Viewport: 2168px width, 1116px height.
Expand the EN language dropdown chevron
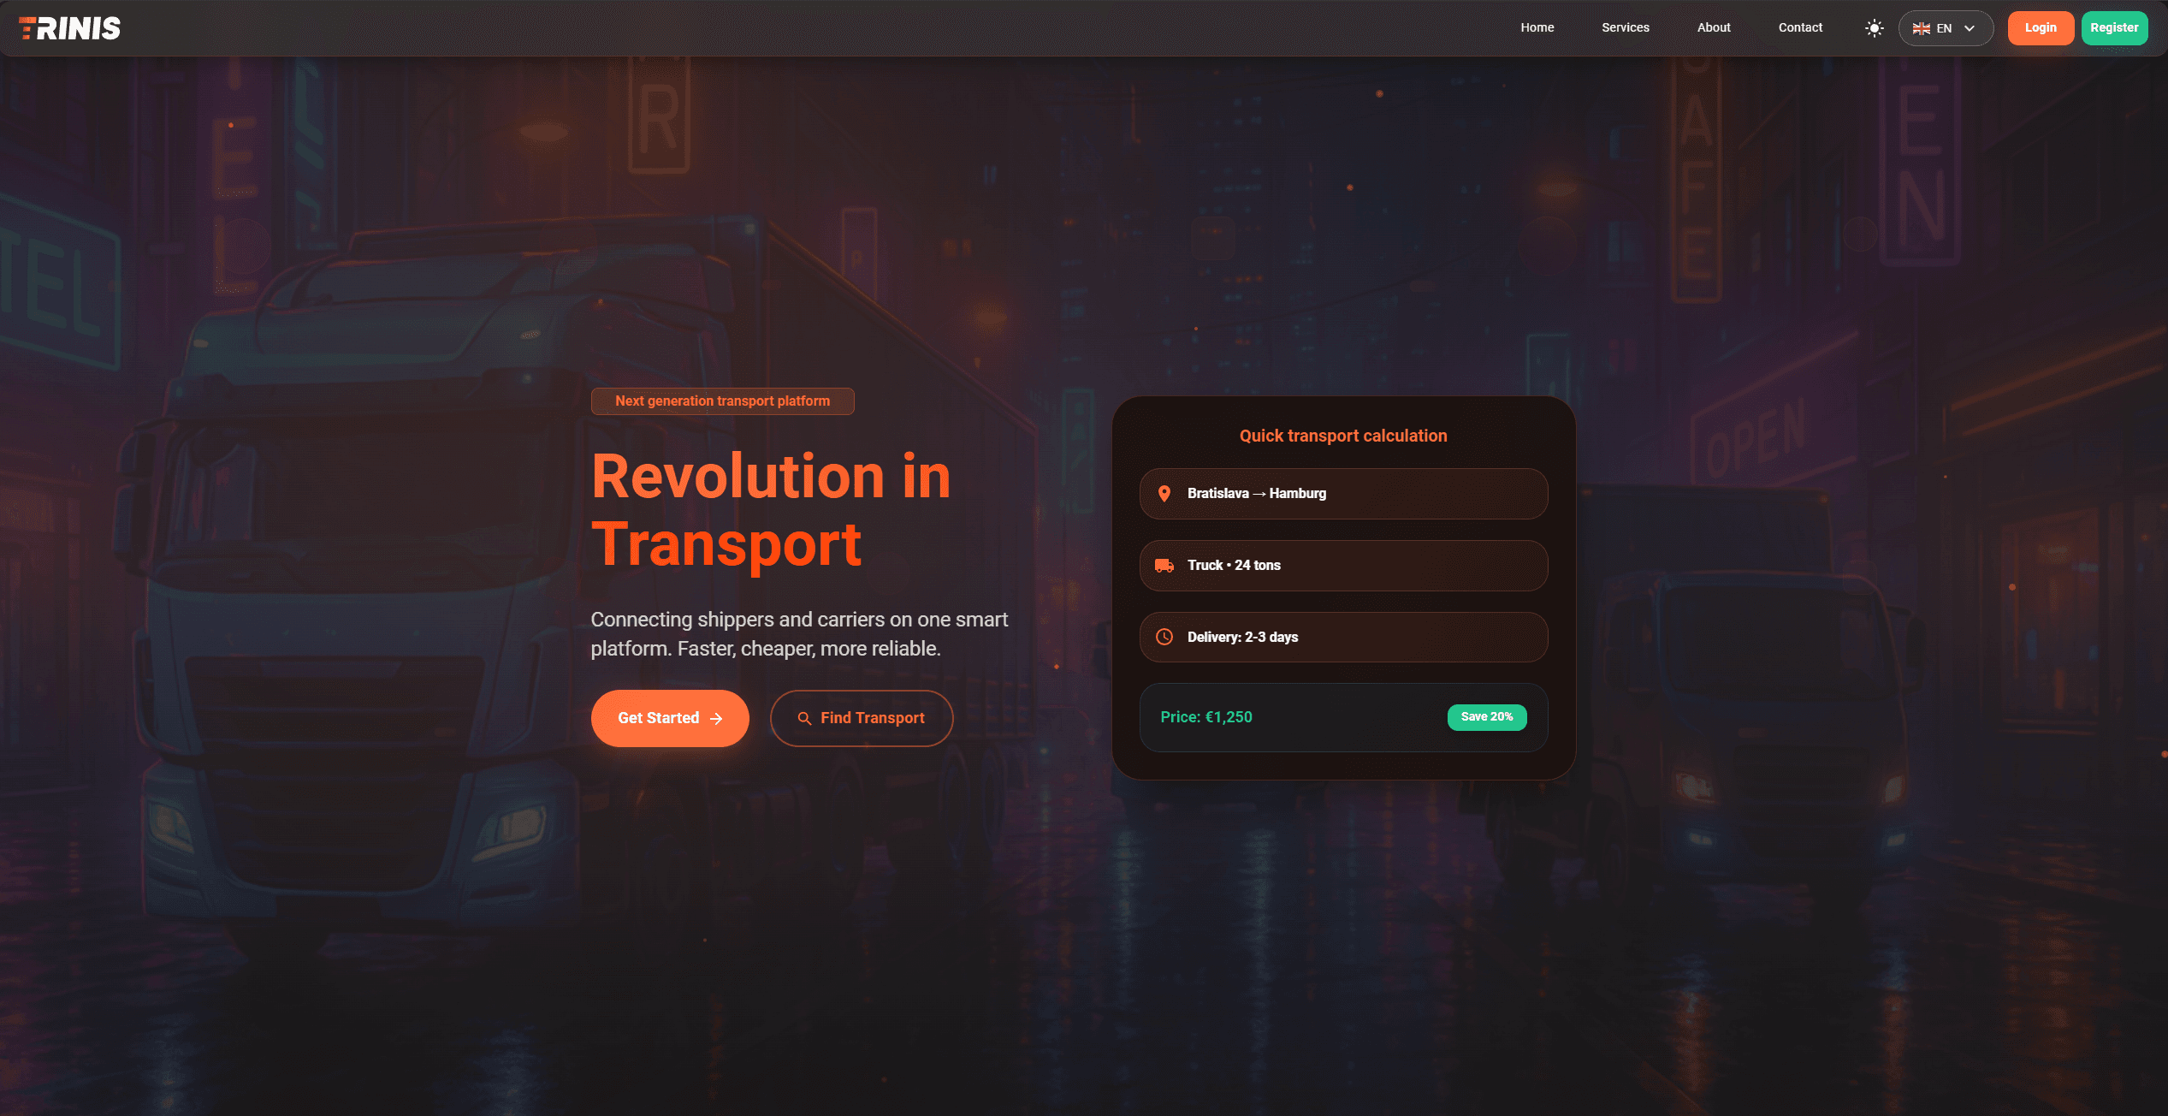tap(1970, 28)
